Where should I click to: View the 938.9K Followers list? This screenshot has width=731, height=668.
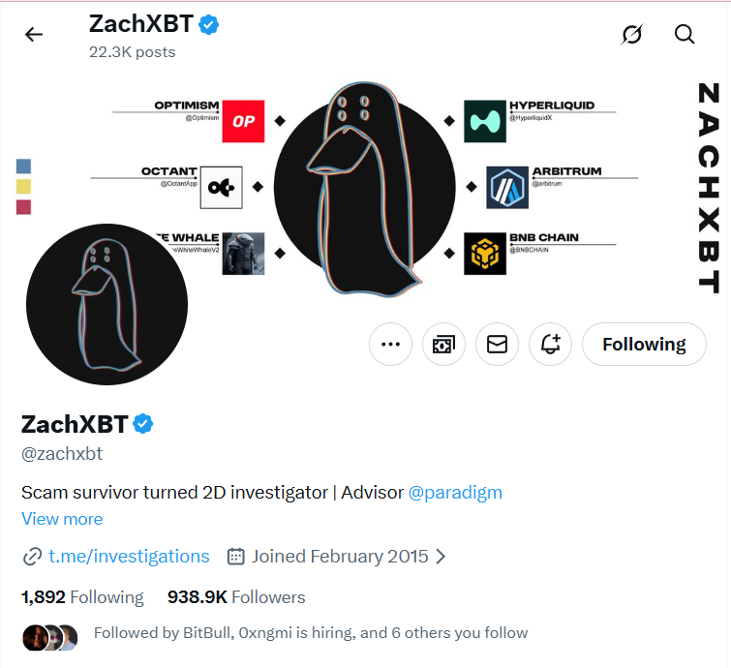coord(236,597)
